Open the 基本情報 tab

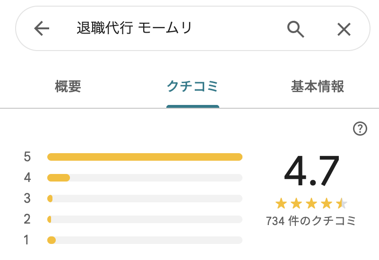coord(318,87)
